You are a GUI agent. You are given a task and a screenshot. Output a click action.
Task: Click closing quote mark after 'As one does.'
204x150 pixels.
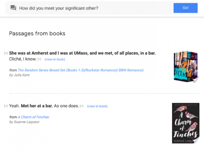[x=81, y=106]
